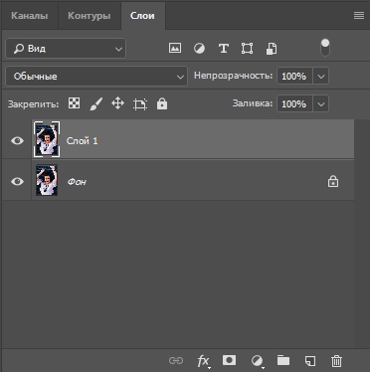Delete layer with the trash icon
Image resolution: width=370 pixels, height=372 pixels.
336,361
